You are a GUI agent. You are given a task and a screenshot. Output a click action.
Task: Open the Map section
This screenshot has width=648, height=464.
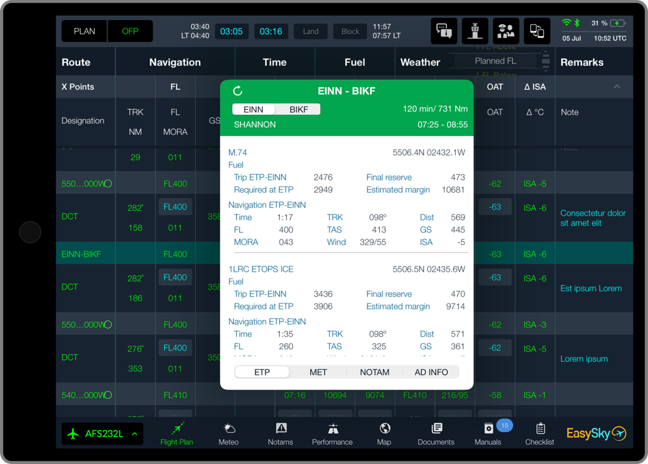384,434
